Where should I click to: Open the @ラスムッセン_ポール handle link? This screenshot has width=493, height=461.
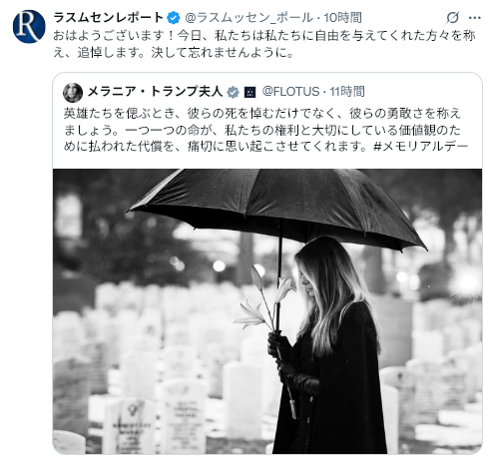coord(248,18)
